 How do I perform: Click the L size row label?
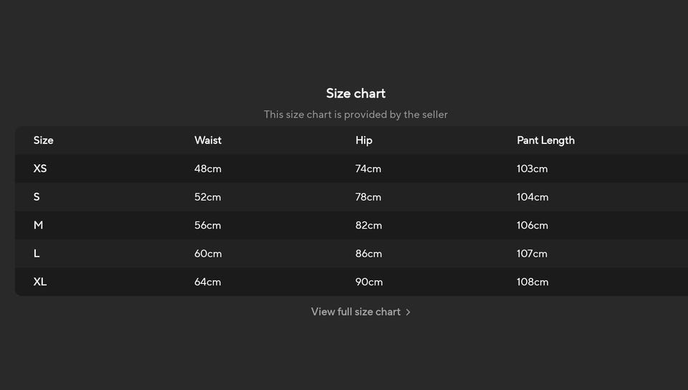(x=37, y=254)
